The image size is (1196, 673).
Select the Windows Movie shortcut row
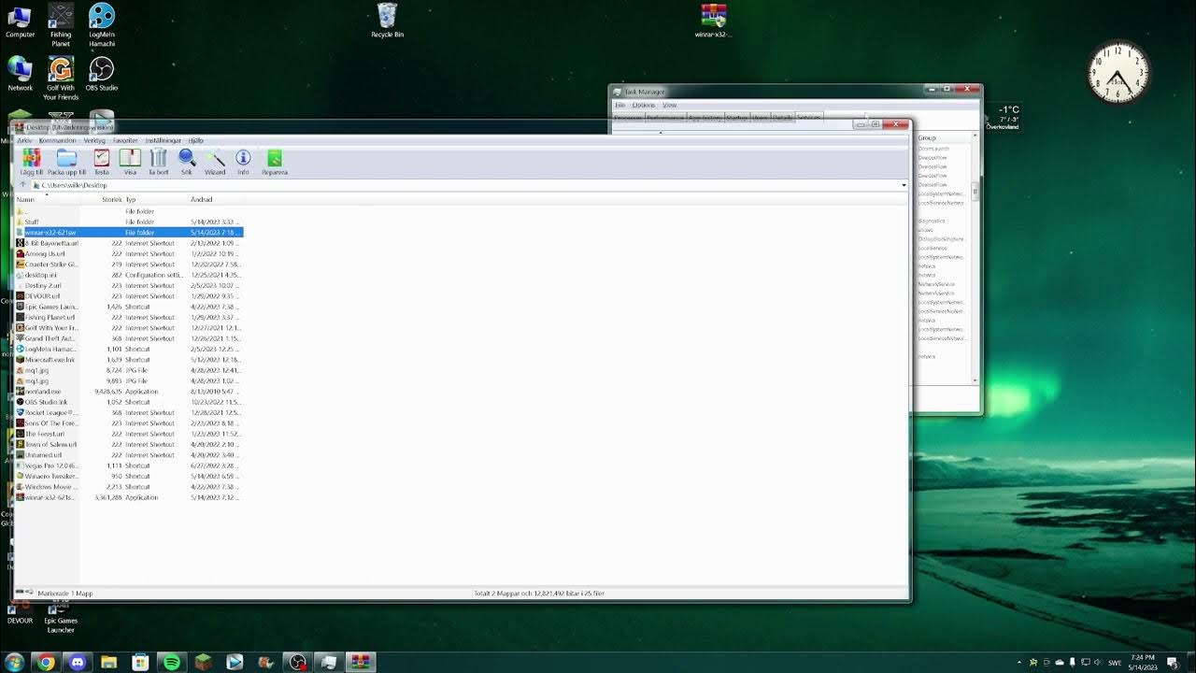tap(129, 486)
